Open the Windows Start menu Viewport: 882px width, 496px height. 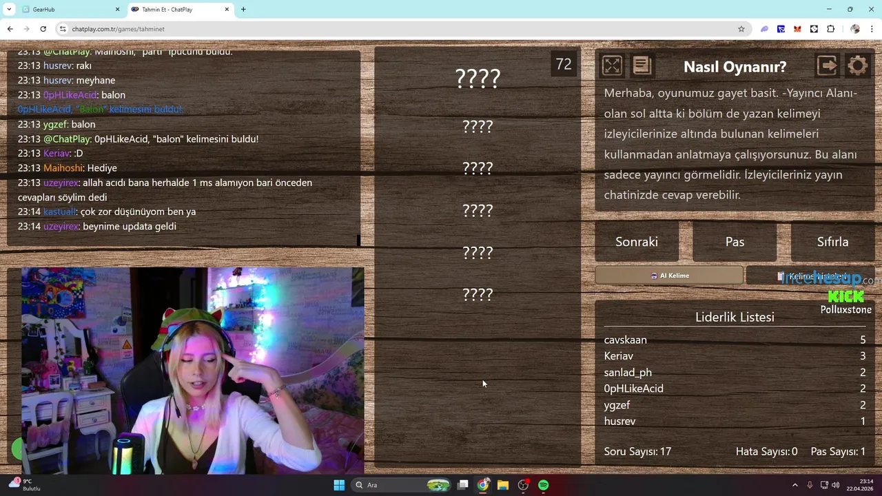(x=339, y=485)
